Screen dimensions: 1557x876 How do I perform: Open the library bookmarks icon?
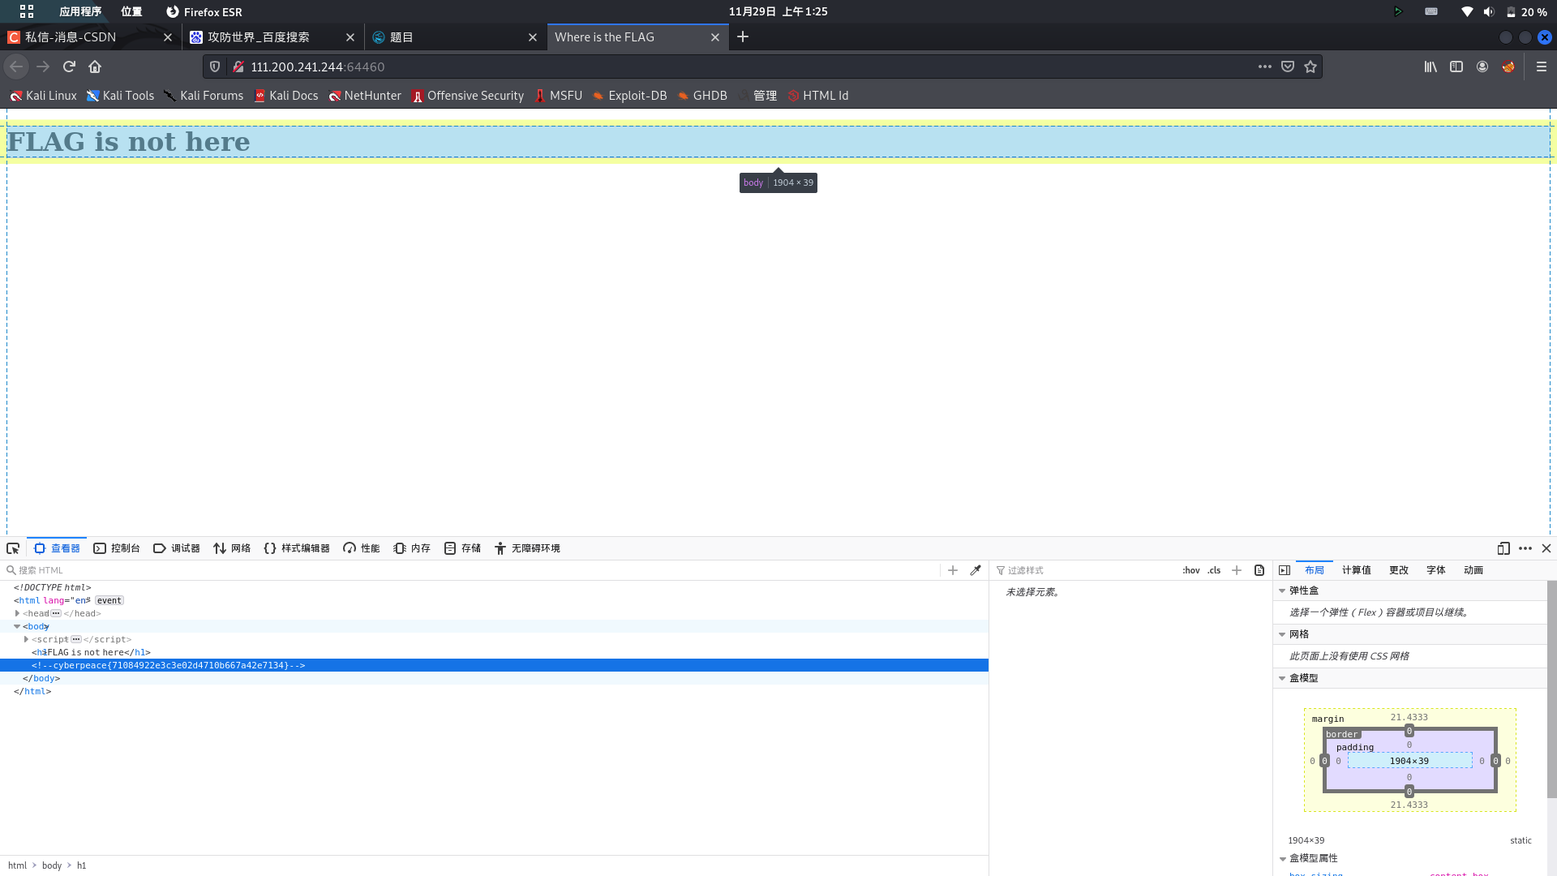pyautogui.click(x=1430, y=67)
